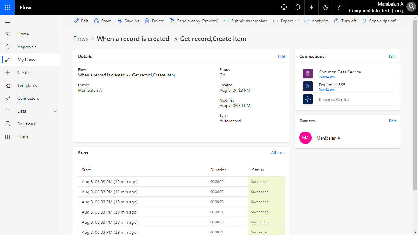Click the Business Central connection name

(x=334, y=99)
